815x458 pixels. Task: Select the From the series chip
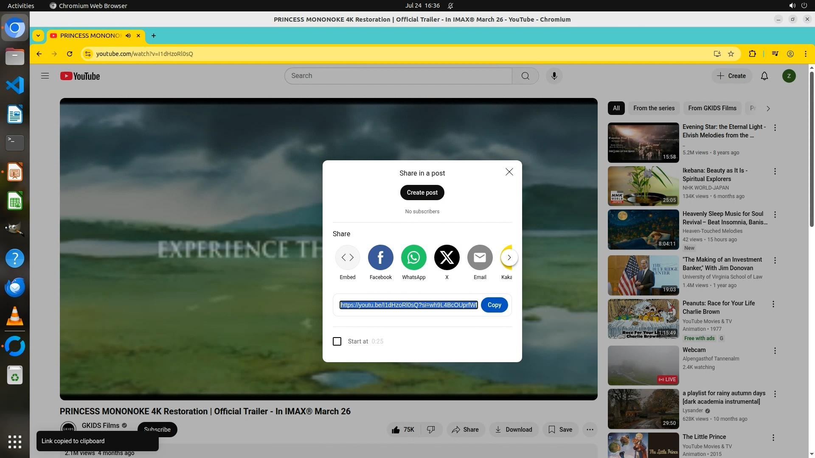tap(654, 108)
